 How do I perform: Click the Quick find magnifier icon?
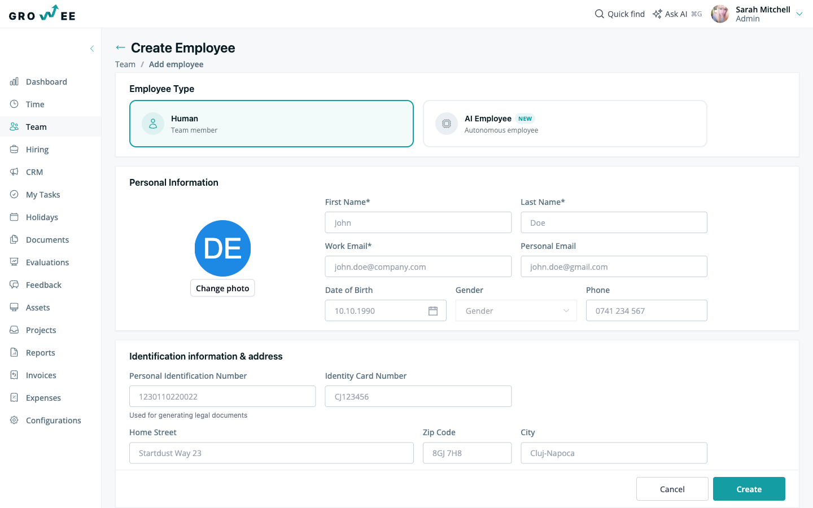[600, 14]
